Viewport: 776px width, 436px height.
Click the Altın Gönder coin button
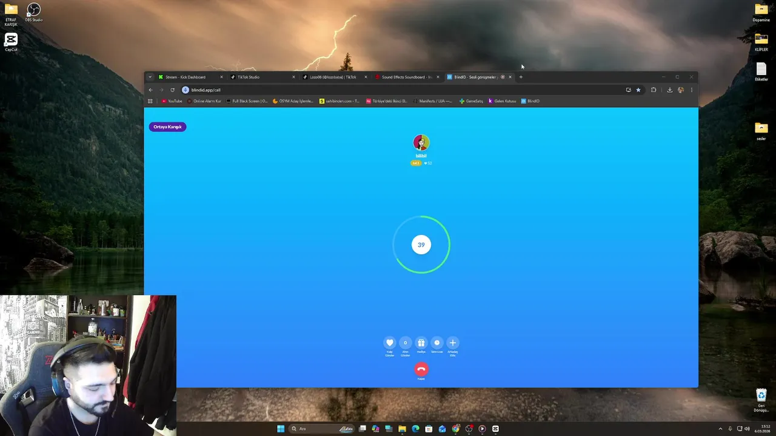(406, 343)
